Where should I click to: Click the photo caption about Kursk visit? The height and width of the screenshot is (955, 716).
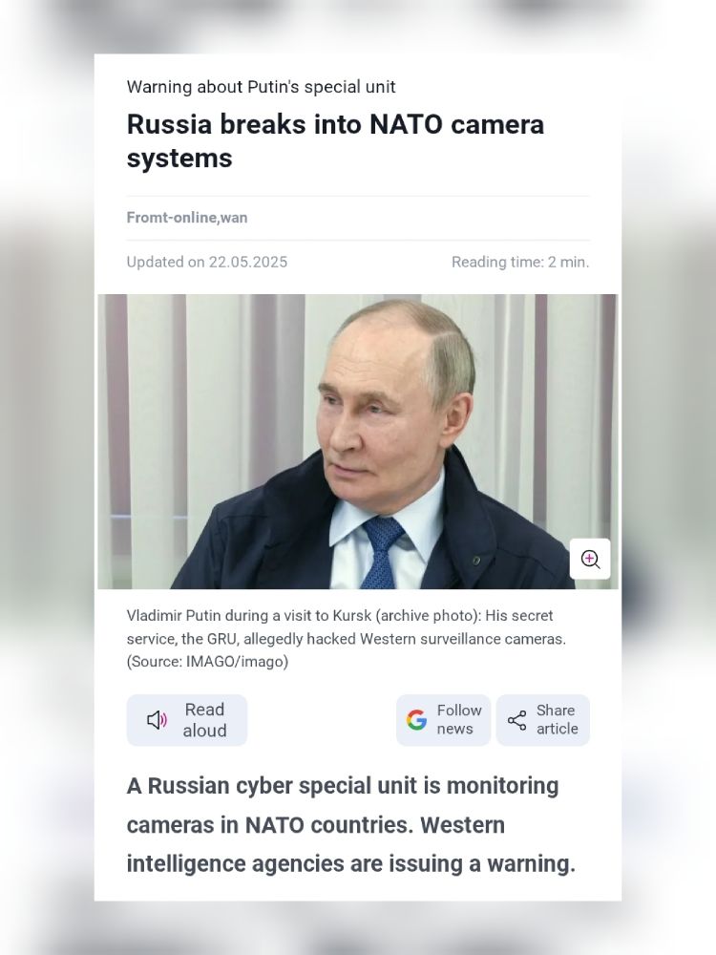(347, 638)
